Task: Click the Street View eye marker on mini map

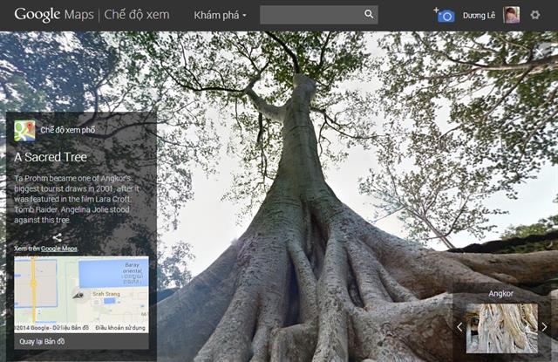Action: click(78, 295)
